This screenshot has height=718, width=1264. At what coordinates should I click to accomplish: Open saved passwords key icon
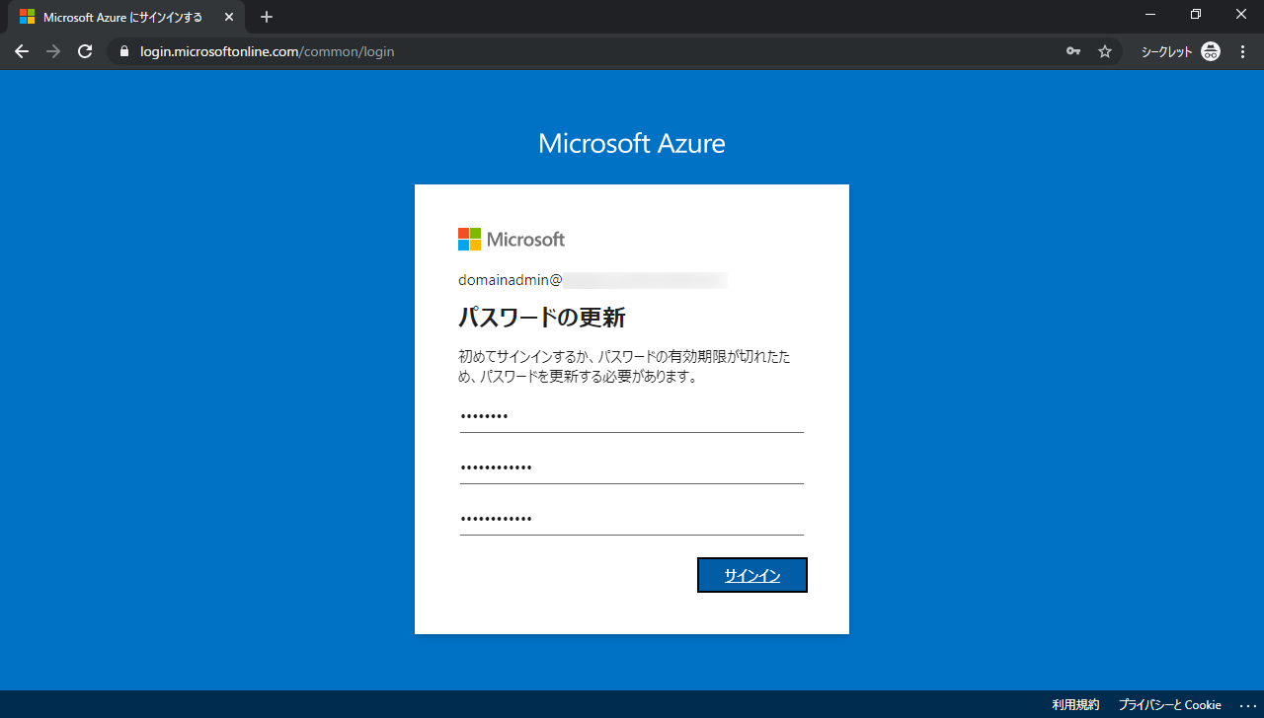click(1073, 51)
